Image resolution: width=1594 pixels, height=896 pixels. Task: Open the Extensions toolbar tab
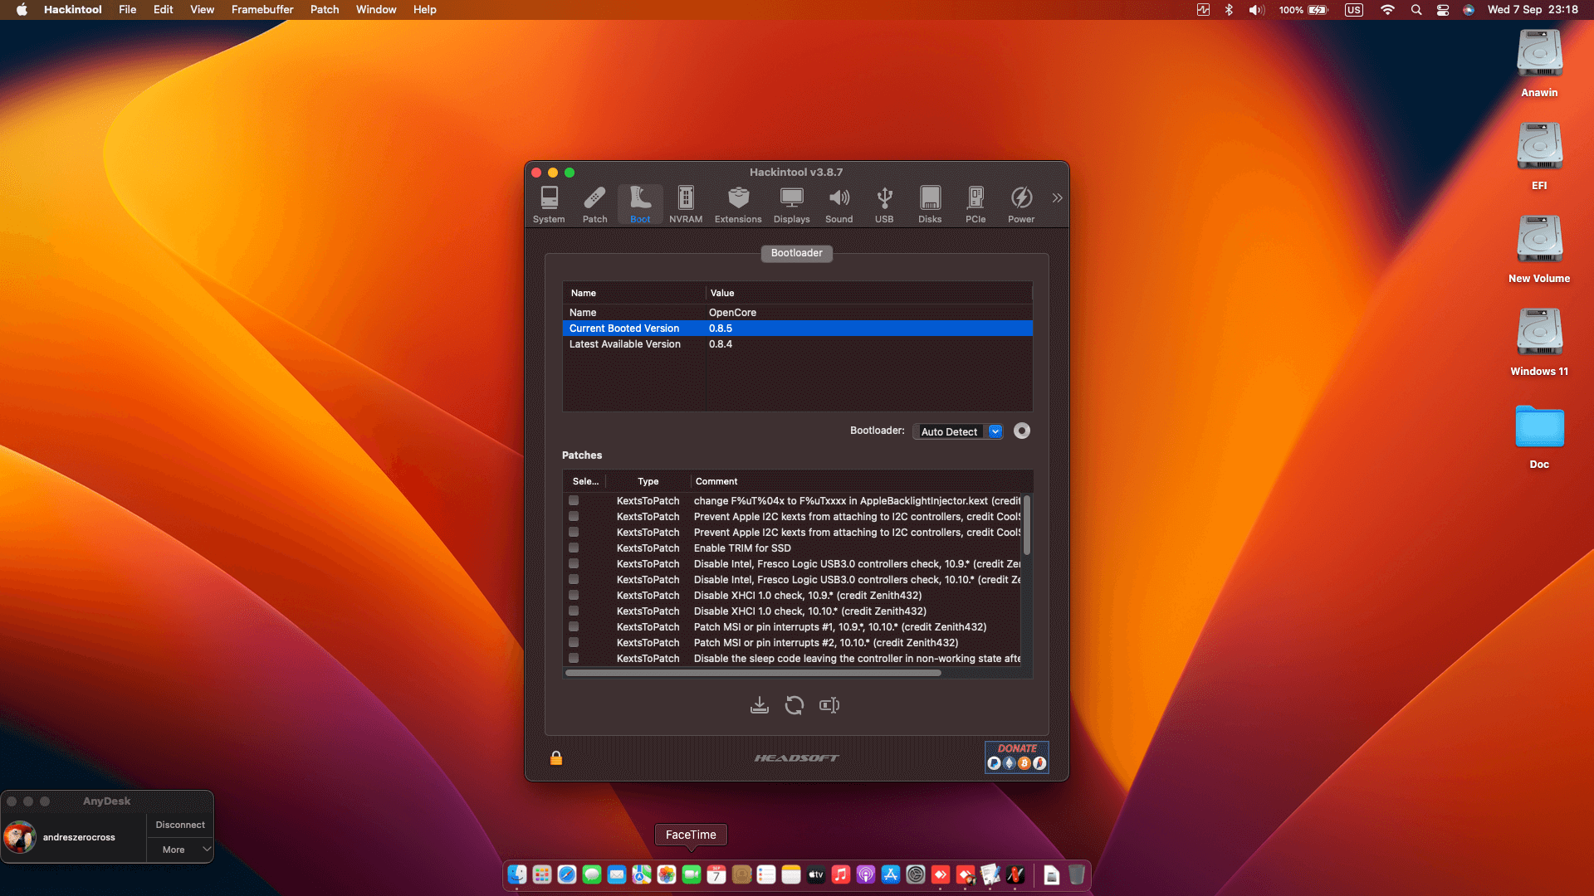(738, 204)
